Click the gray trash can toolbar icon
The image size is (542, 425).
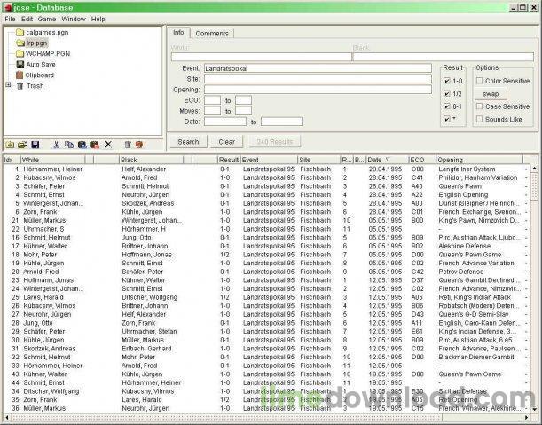click(x=128, y=145)
